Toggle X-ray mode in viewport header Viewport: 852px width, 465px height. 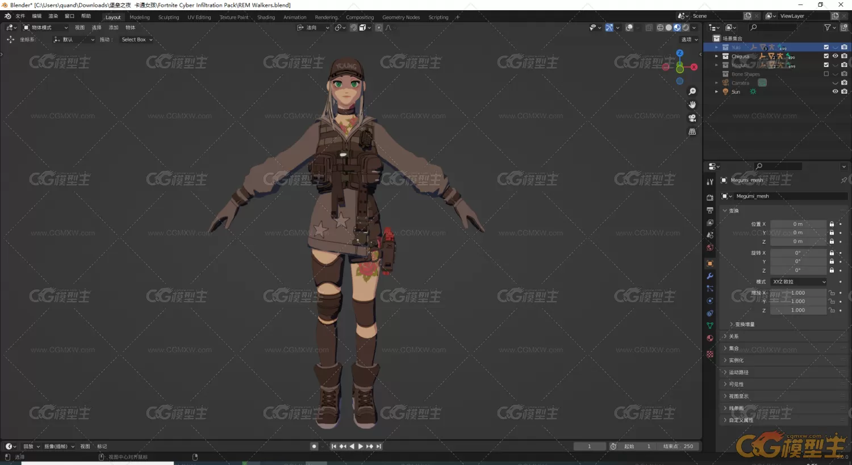click(649, 27)
